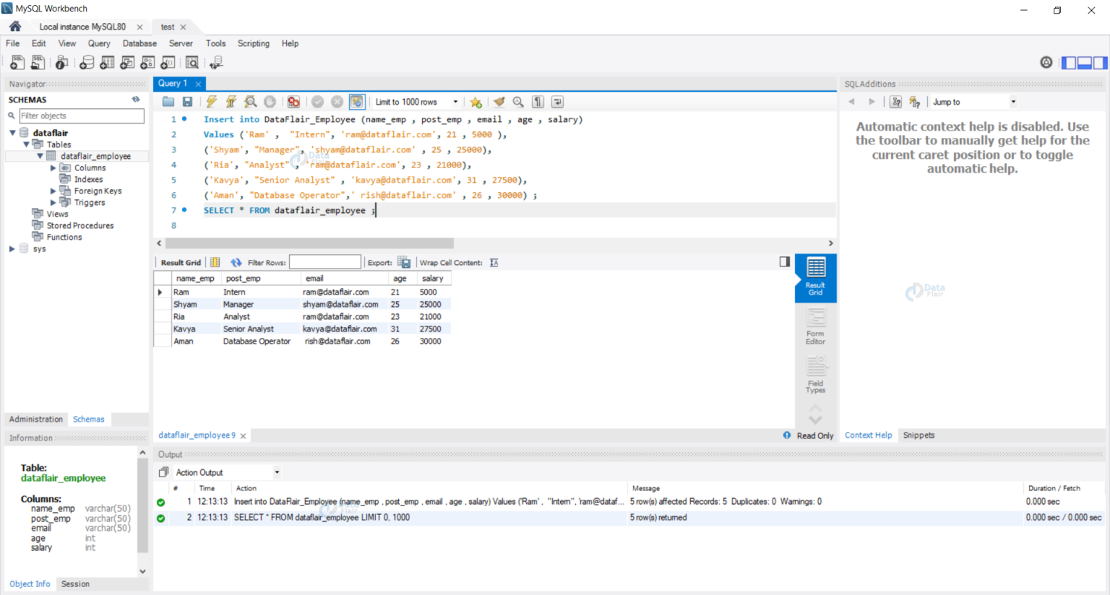Refresh the result grid icon
The width and height of the screenshot is (1110, 595).
[x=236, y=262]
